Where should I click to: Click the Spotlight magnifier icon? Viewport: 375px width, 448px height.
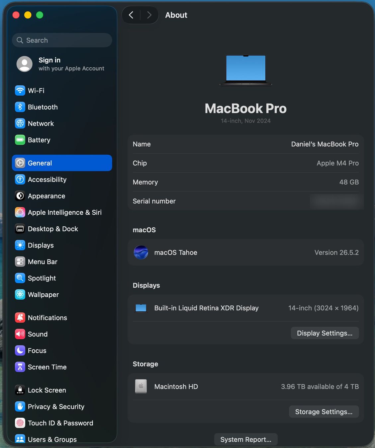pyautogui.click(x=20, y=278)
